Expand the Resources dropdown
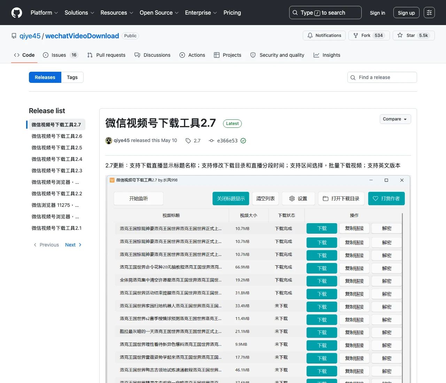 point(117,13)
